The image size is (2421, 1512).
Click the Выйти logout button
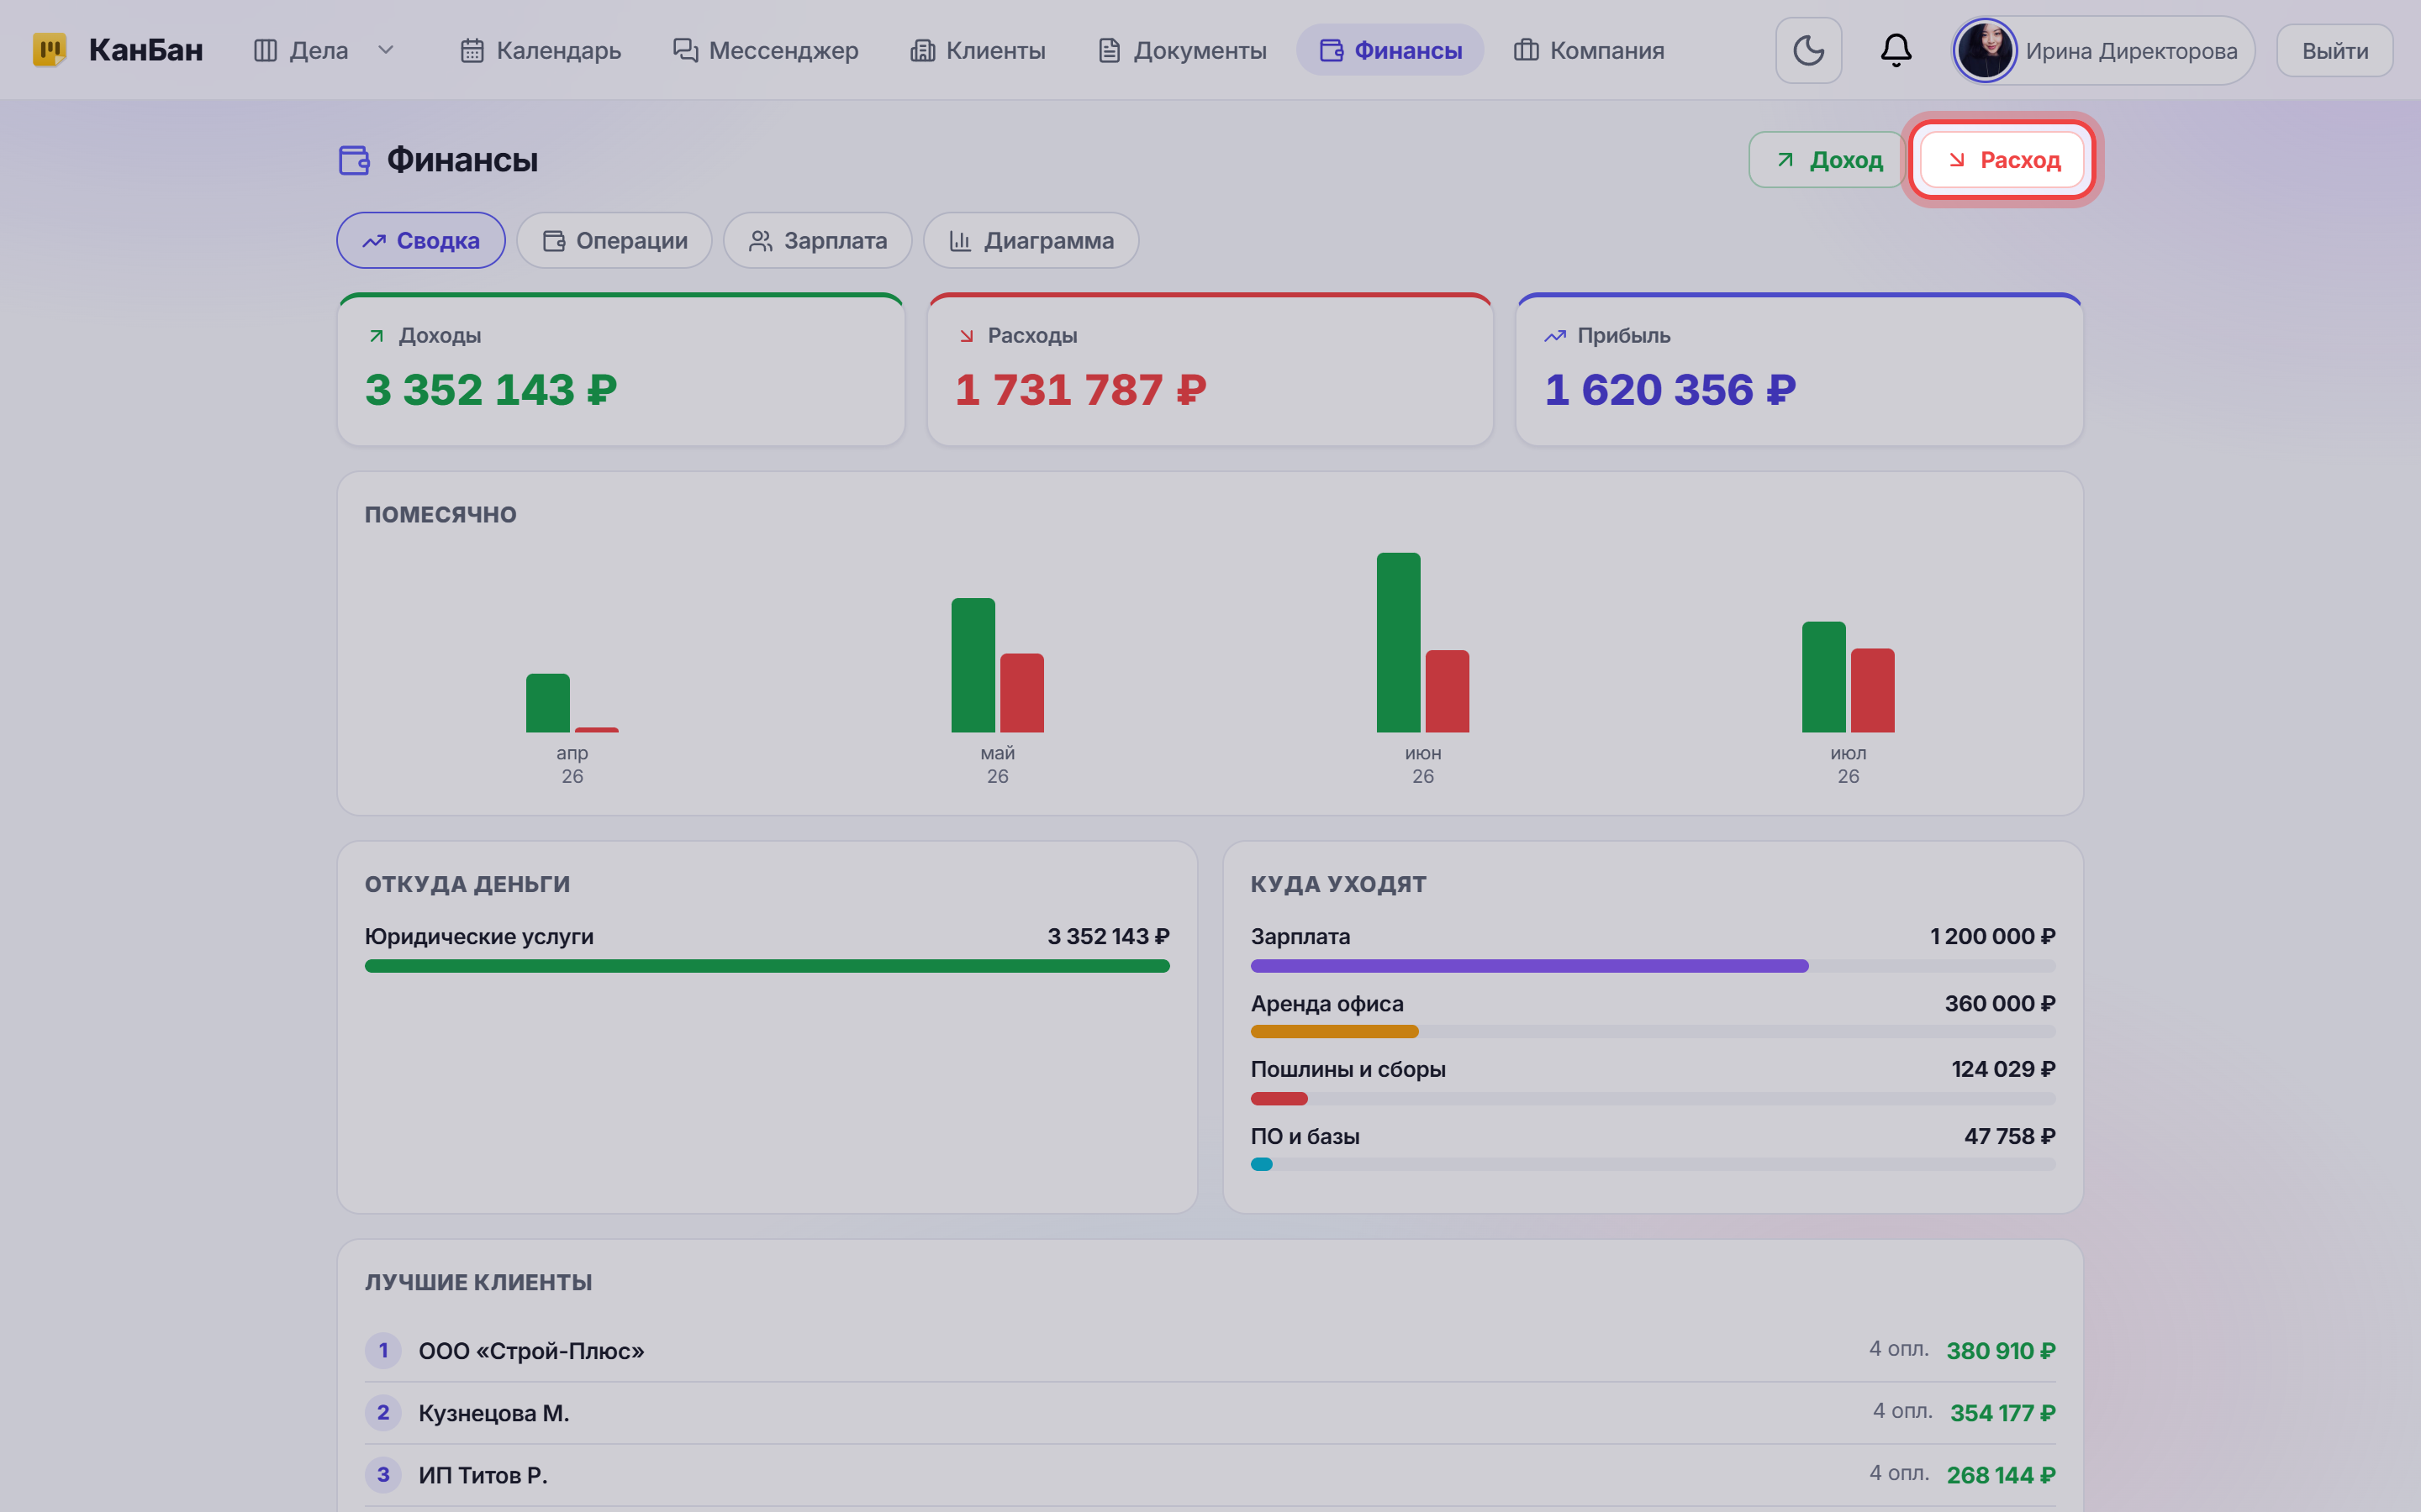2335,50
